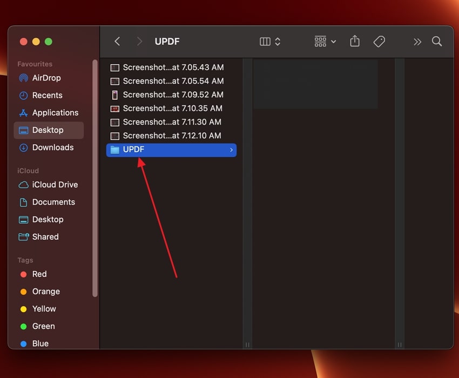This screenshot has width=459, height=378.
Task: Click the Back navigation arrow
Action: (117, 41)
